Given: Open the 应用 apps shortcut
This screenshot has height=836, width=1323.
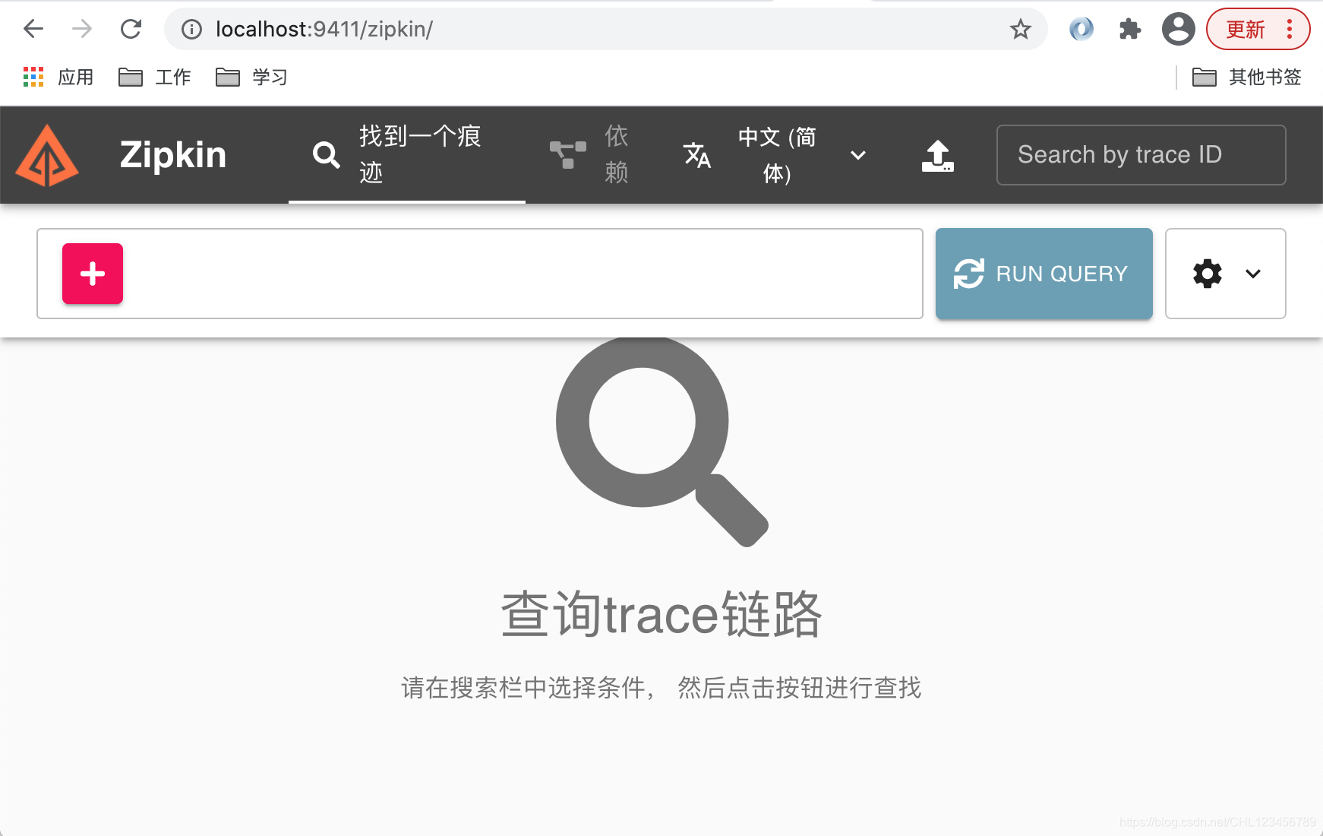Looking at the screenshot, I should pos(58,77).
